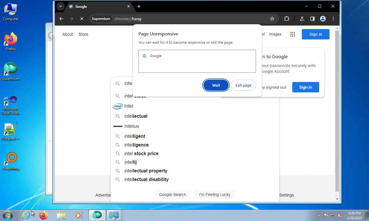Click the scrollbar down arrow
The width and height of the screenshot is (369, 221).
pos(337,199)
